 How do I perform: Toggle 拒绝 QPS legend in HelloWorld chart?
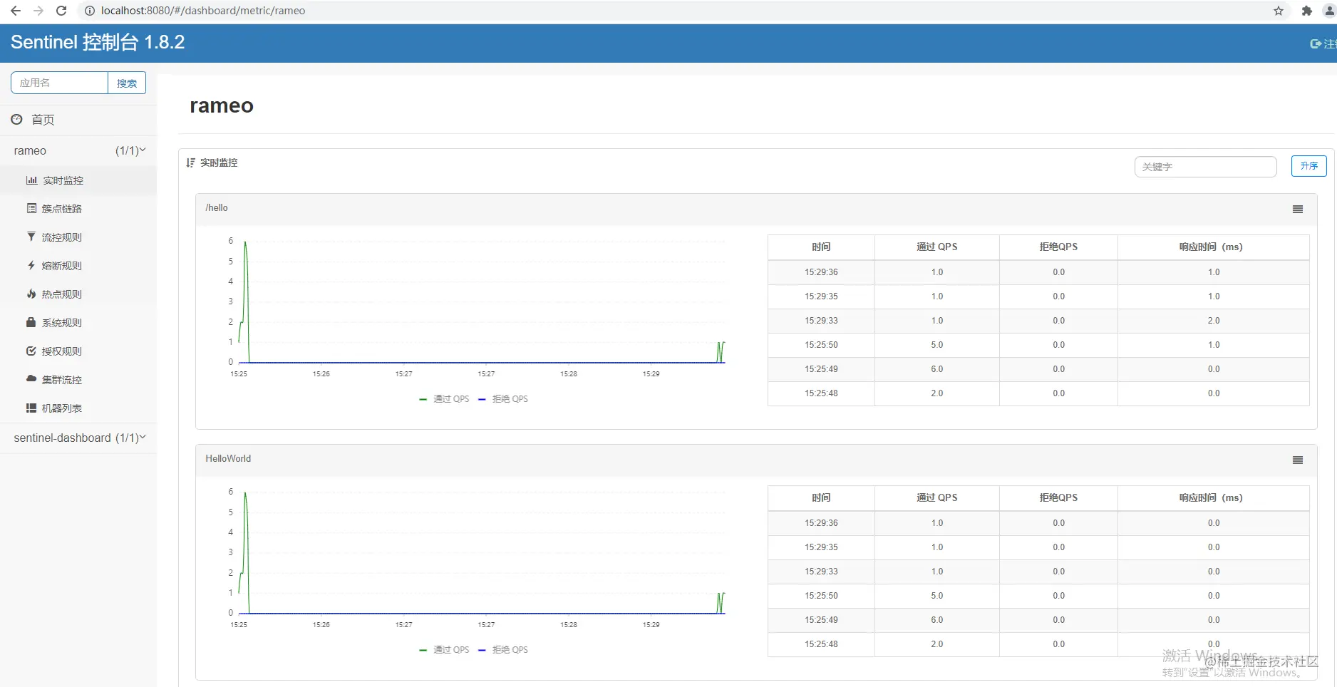[503, 650]
